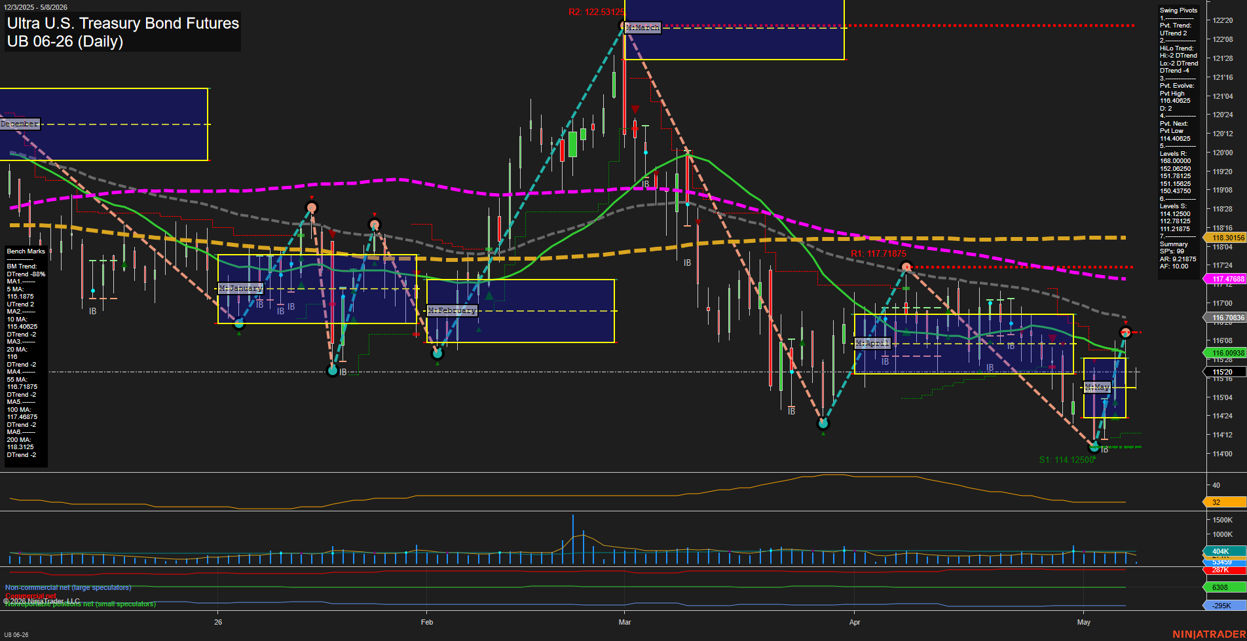Click the Swing Pivots panel heading
The height and width of the screenshot is (641, 1247).
point(1178,10)
